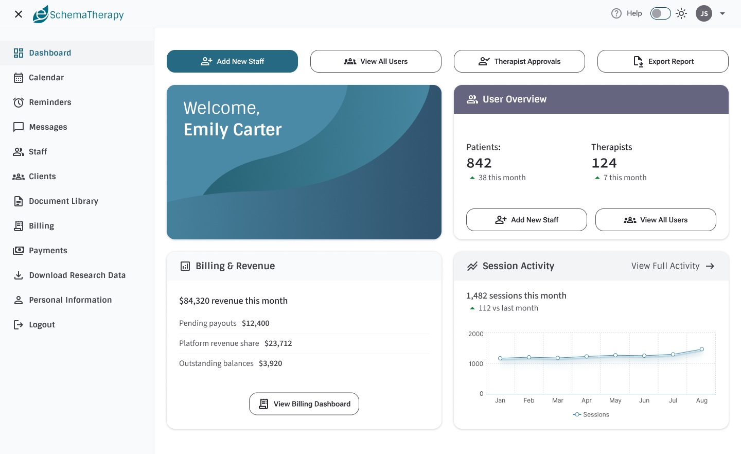Viewport: 741px width, 454px height.
Task: Click the JS user avatar
Action: 704,13
